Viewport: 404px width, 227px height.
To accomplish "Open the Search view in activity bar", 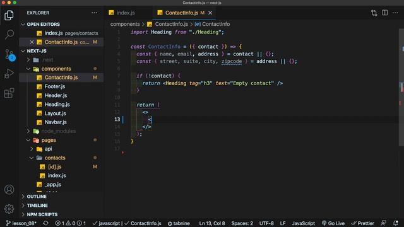I will 9,34.
